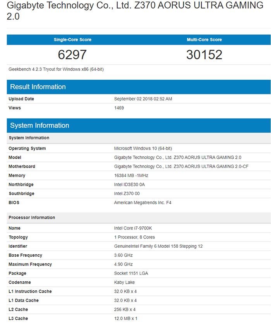Click the L1 Data Cache label
The image size is (271, 329).
pos(24,300)
